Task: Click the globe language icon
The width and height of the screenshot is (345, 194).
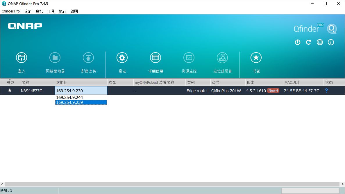Action: click(x=320, y=42)
